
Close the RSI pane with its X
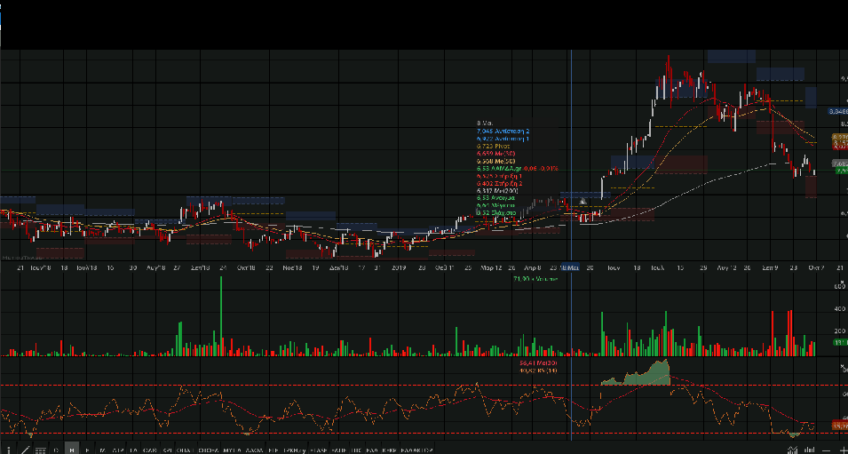[843, 366]
